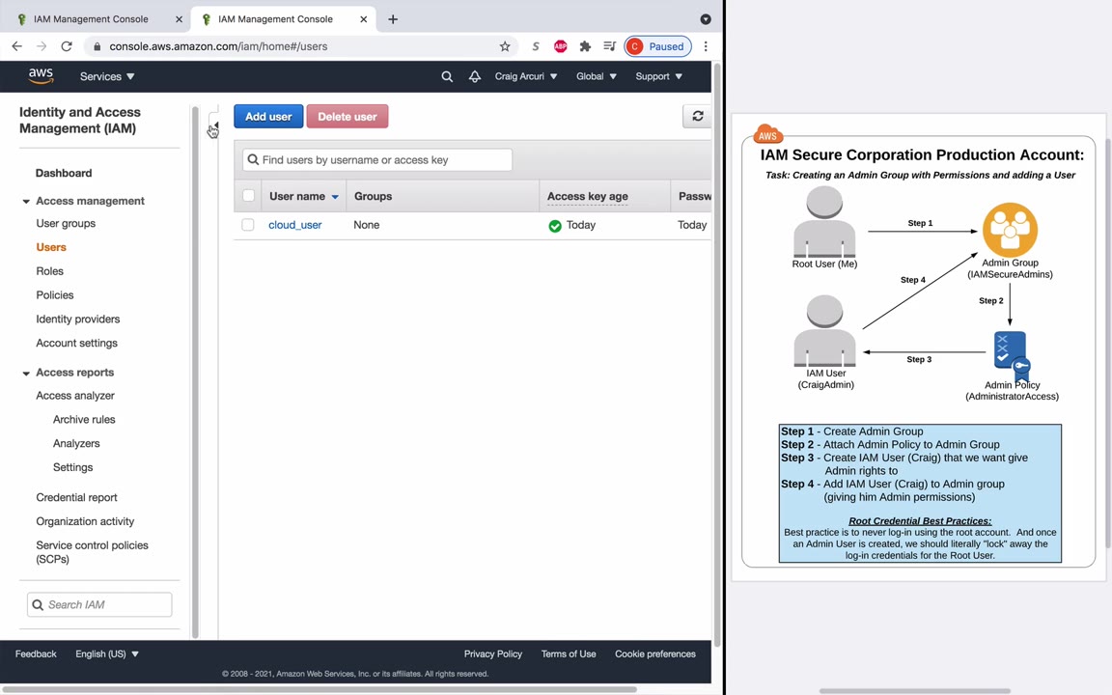This screenshot has height=695, width=1112.
Task: Open the English (US) language dropdown
Action: pos(107,653)
